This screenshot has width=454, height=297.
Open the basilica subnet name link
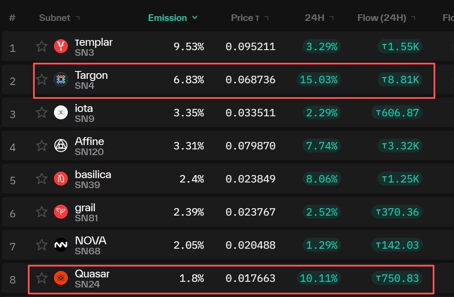coord(93,175)
